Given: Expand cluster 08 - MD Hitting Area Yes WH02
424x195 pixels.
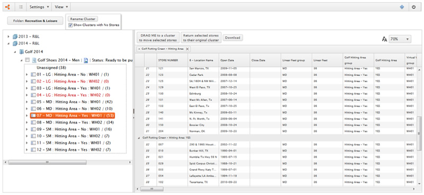Looking at the screenshot, I should point(27,122).
